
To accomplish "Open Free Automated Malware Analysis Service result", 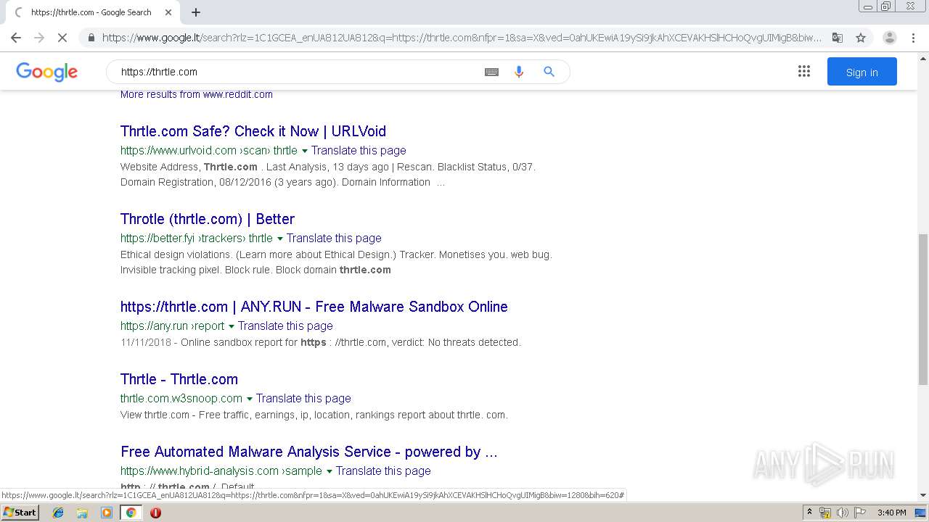I will click(309, 452).
